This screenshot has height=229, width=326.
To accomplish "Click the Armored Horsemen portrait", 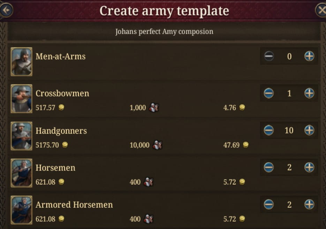I will (x=22, y=210).
